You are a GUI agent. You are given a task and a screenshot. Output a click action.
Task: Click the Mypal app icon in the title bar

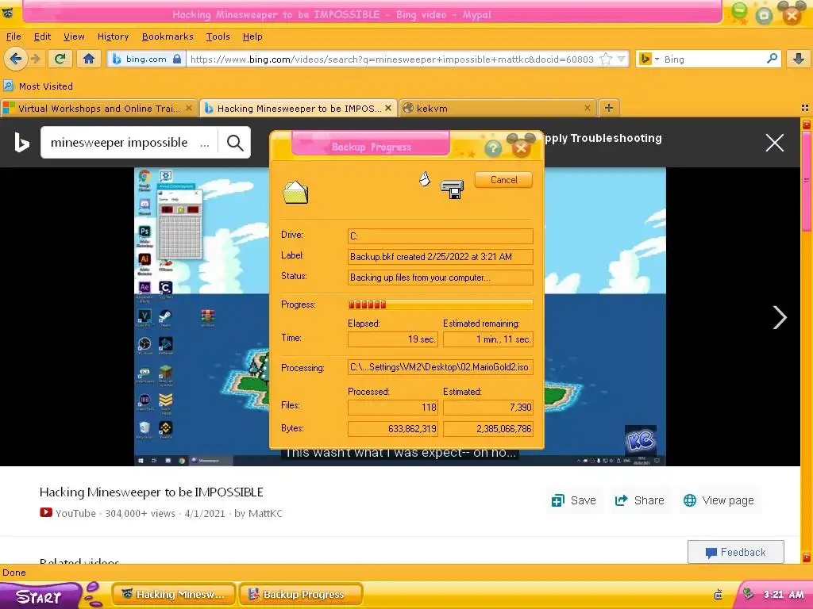coord(7,13)
